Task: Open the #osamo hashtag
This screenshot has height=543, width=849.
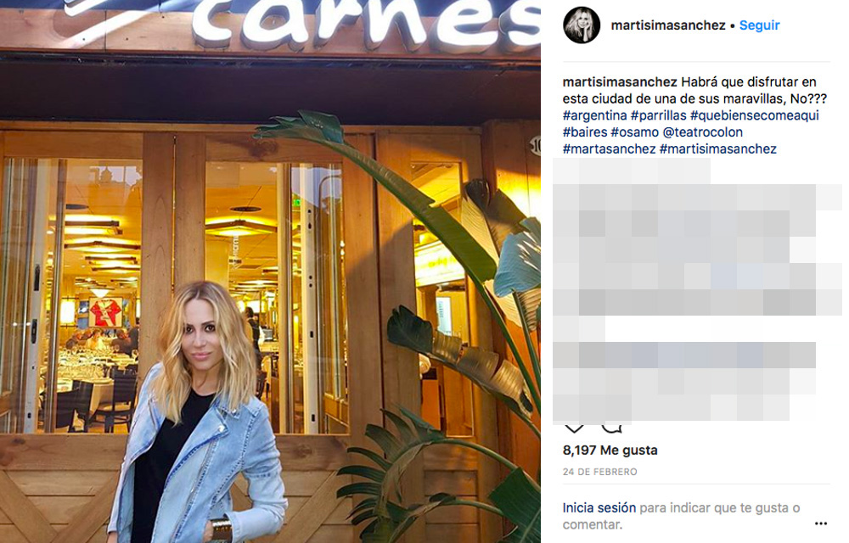Action: pos(634,132)
